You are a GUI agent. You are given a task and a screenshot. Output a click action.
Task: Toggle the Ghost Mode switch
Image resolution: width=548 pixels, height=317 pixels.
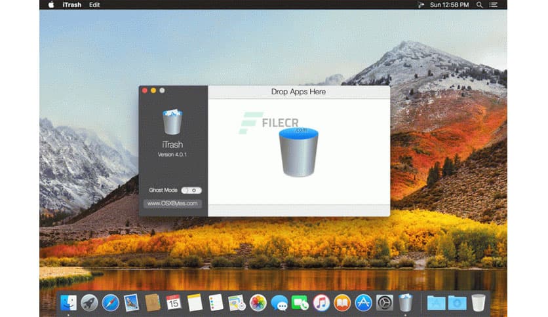point(191,190)
